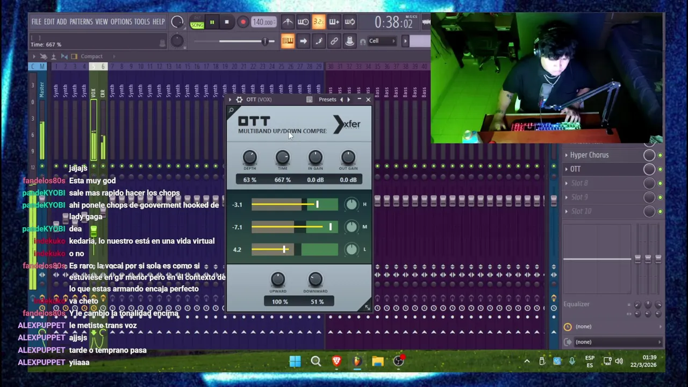This screenshot has height=387, width=688.
Task: Click the high band slider marked -3.1
Action: tap(295, 205)
